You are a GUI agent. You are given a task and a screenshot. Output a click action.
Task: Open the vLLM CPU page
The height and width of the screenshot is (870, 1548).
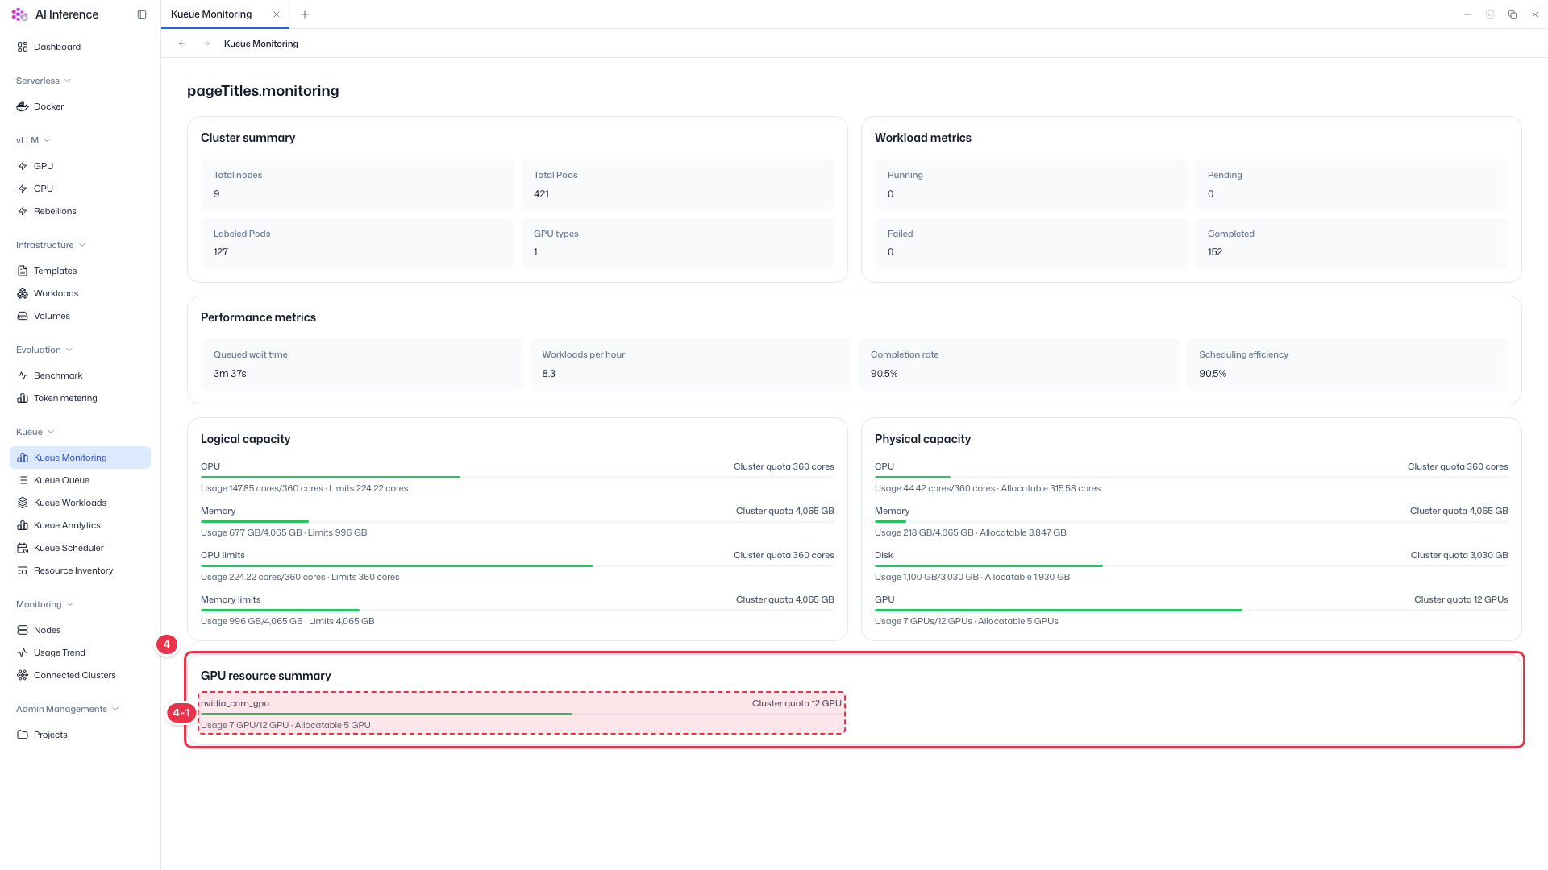pyautogui.click(x=80, y=188)
